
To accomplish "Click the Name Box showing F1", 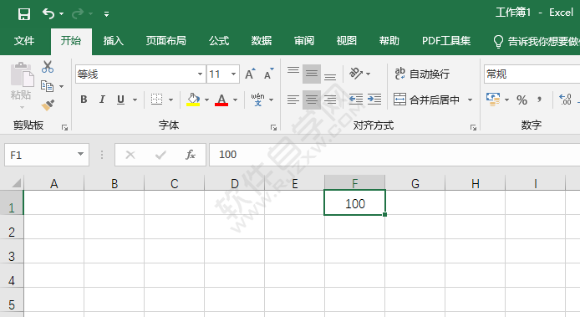I will point(47,155).
